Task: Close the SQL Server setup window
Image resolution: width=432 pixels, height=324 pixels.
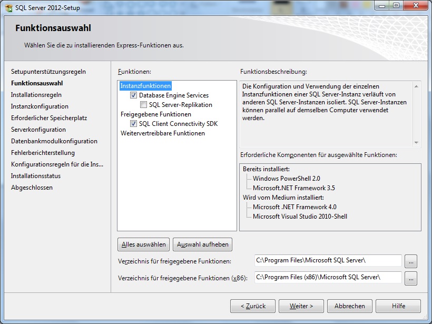Action: coord(416,5)
